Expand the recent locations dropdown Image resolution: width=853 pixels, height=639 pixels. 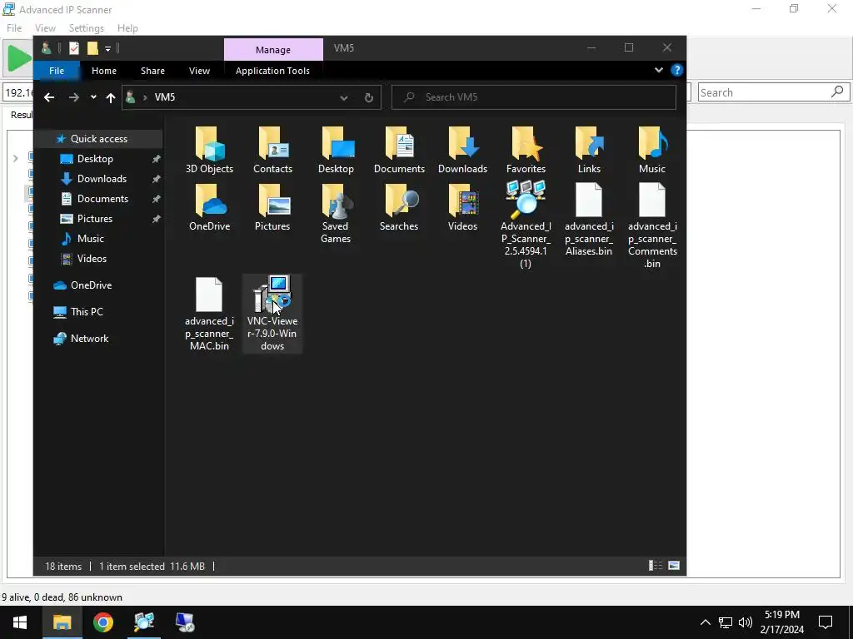point(93,97)
